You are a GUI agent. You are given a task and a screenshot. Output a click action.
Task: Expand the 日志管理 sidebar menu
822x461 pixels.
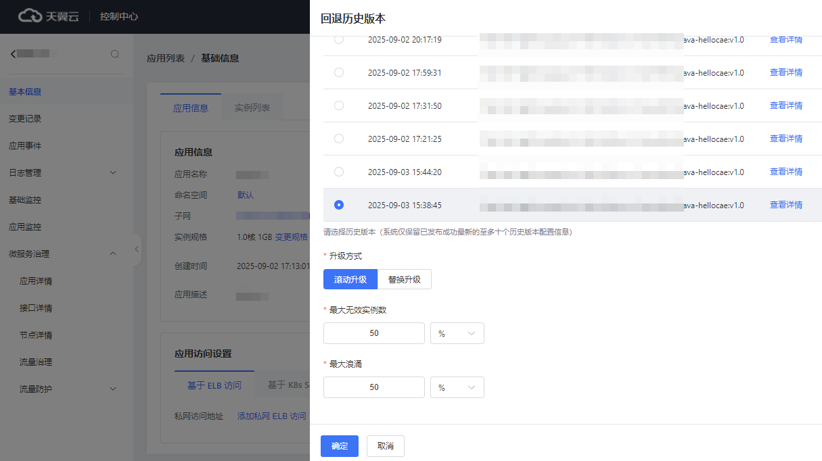click(x=113, y=173)
